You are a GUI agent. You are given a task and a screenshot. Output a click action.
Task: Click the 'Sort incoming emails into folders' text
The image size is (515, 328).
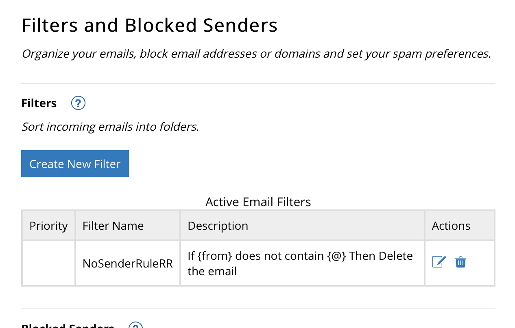tap(110, 127)
